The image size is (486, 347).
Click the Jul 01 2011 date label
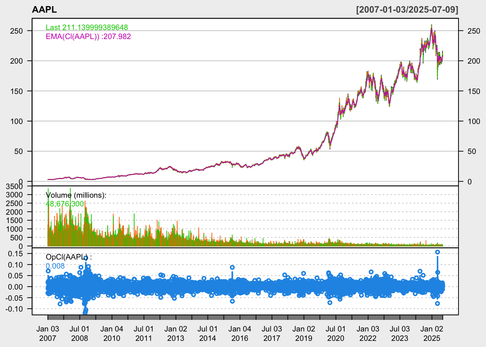[x=144, y=334]
